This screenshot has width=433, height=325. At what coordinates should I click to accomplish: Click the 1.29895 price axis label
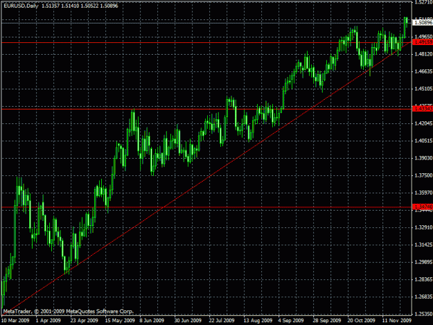click(423, 262)
